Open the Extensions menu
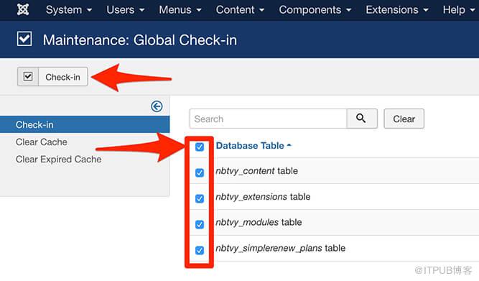The width and height of the screenshot is (479, 281). (x=397, y=10)
